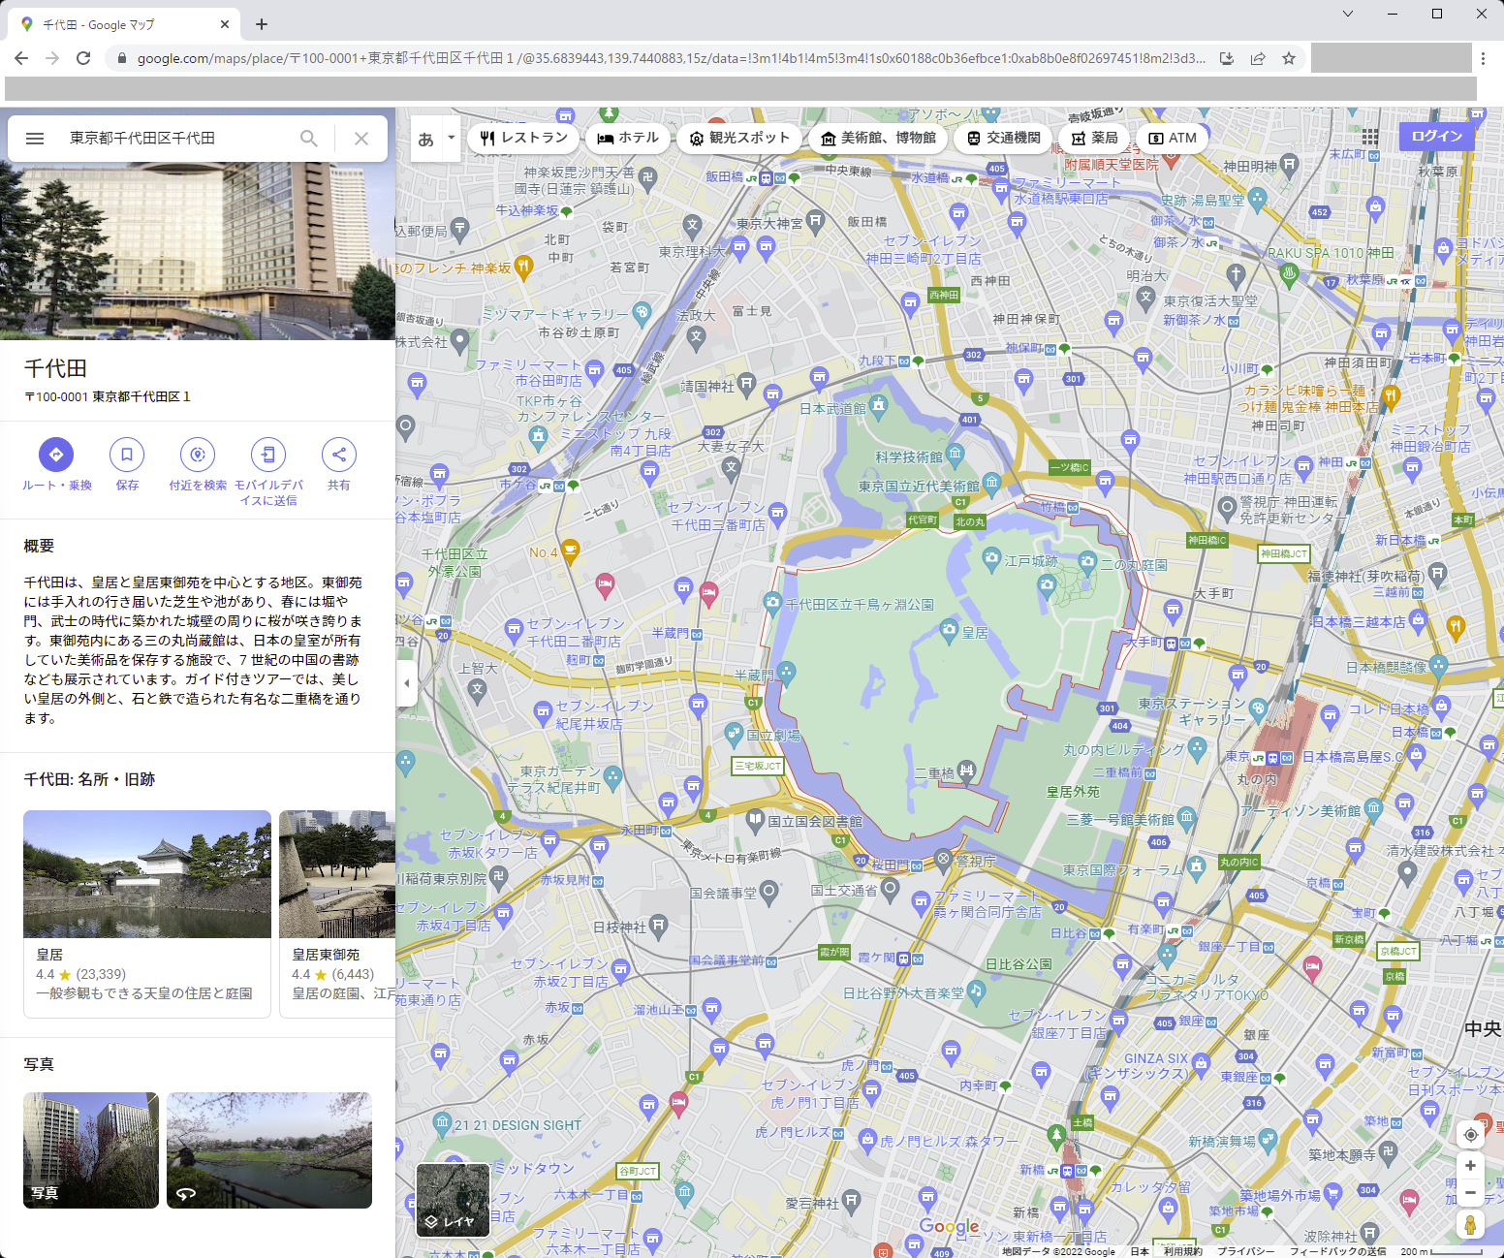Screen dimensions: 1504x1258
Task: Select the ホテル filter chip
Action: point(628,139)
